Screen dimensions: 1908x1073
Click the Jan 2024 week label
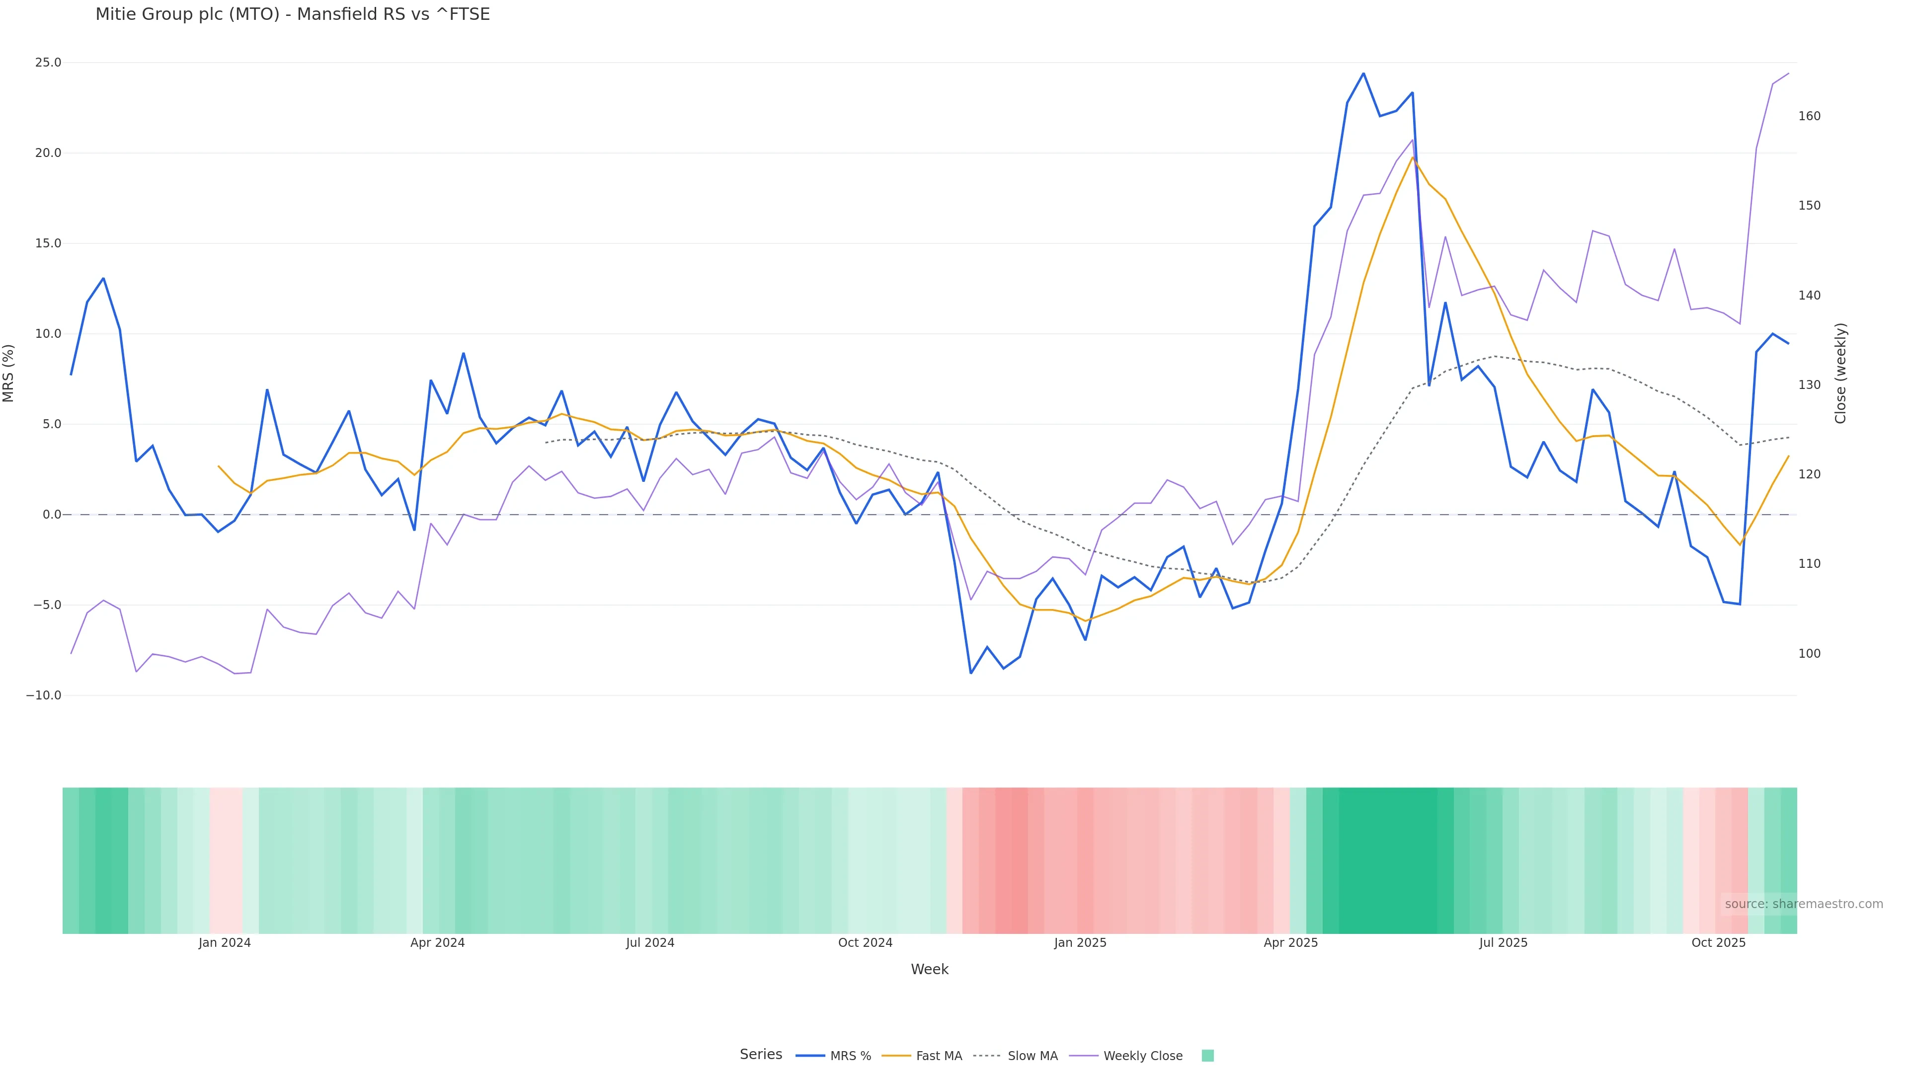tap(225, 943)
